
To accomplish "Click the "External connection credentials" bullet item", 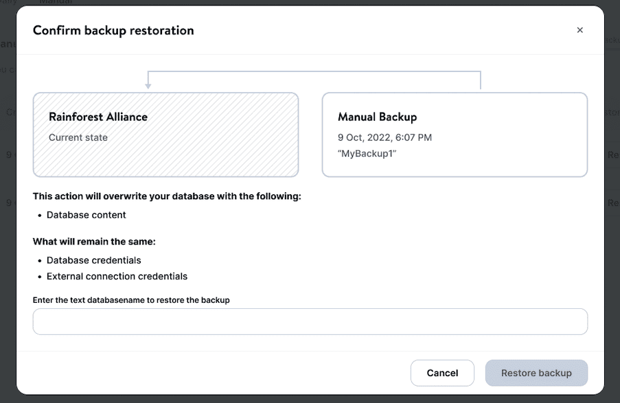I will coord(117,276).
